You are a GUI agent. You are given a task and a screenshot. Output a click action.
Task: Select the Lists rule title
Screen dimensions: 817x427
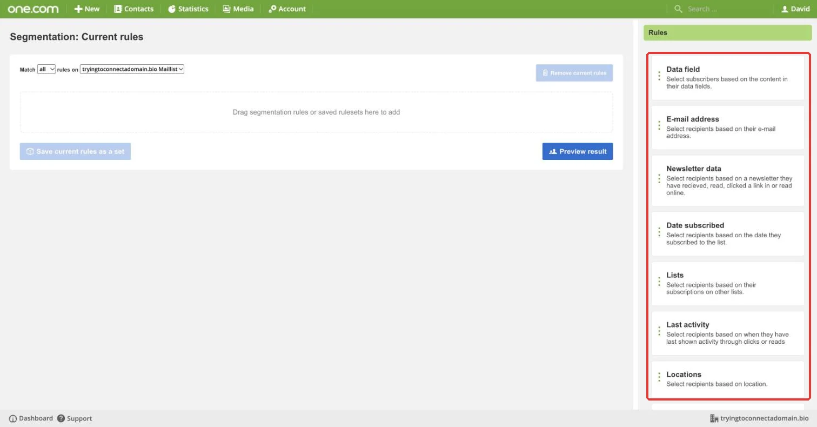coord(675,275)
